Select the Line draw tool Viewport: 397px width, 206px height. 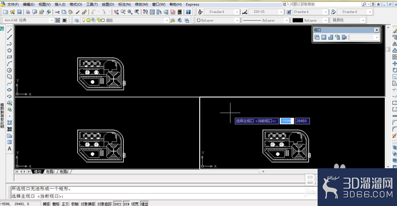[10, 31]
